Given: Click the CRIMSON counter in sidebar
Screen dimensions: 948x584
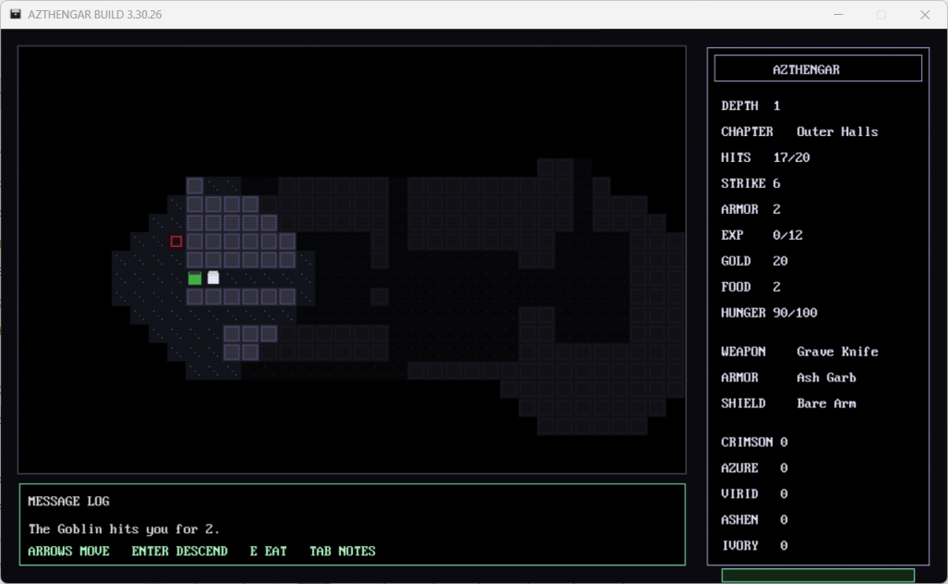Looking at the screenshot, I should pyautogui.click(x=755, y=442).
